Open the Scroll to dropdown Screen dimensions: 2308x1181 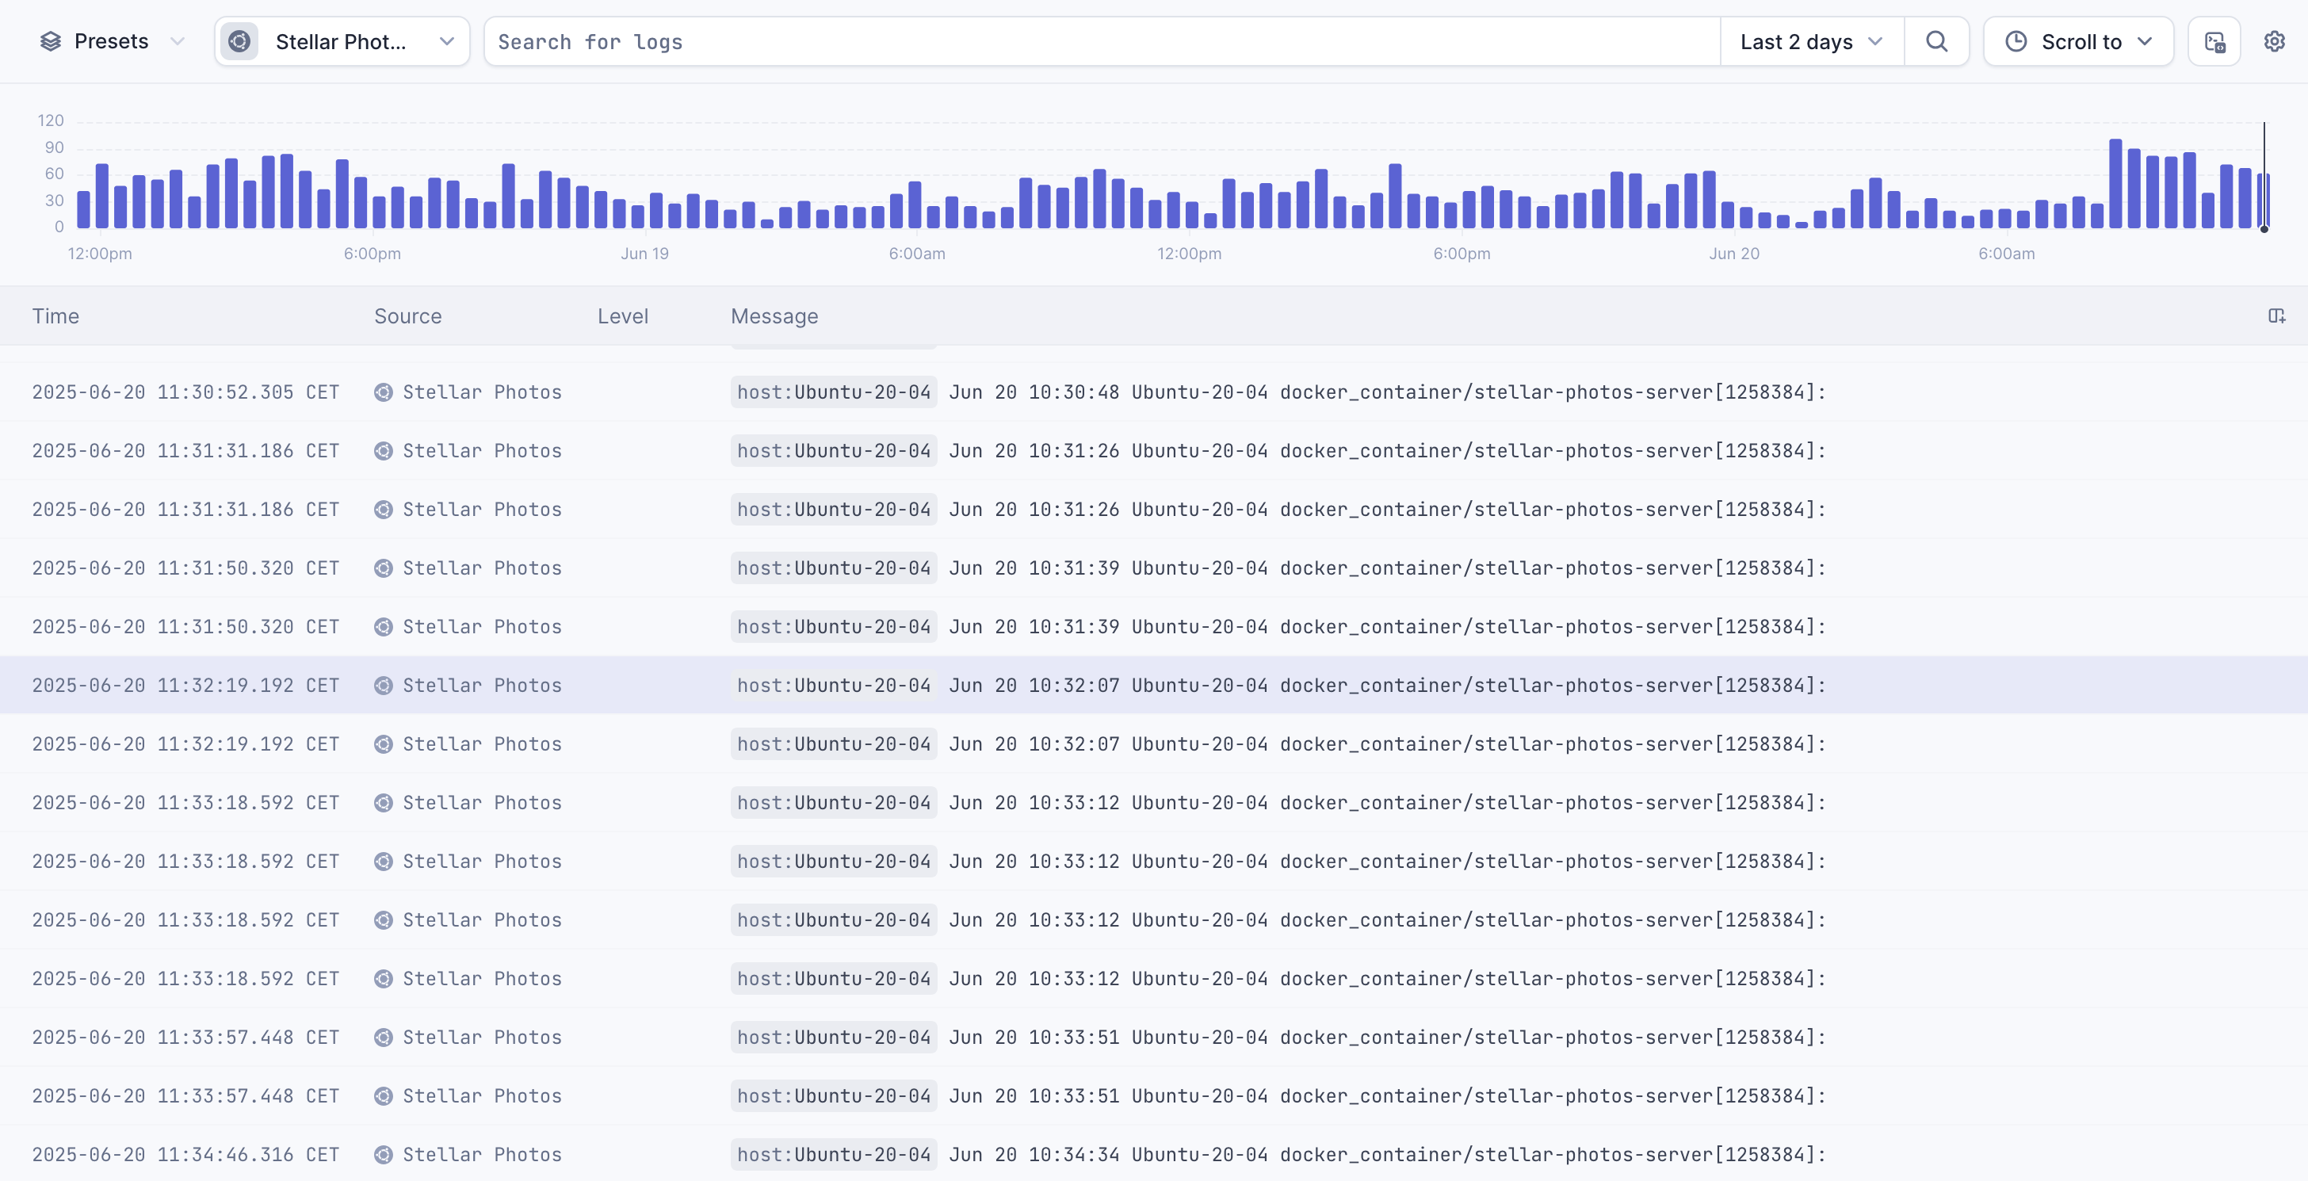(x=2079, y=41)
